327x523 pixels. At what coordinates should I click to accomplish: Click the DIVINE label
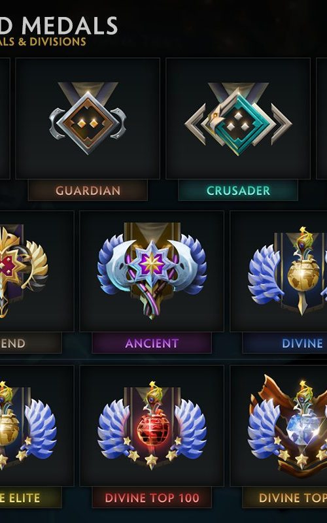[302, 343]
